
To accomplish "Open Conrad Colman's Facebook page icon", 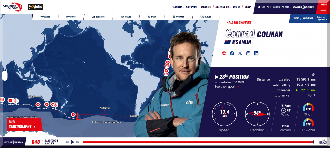I will click(x=232, y=54).
